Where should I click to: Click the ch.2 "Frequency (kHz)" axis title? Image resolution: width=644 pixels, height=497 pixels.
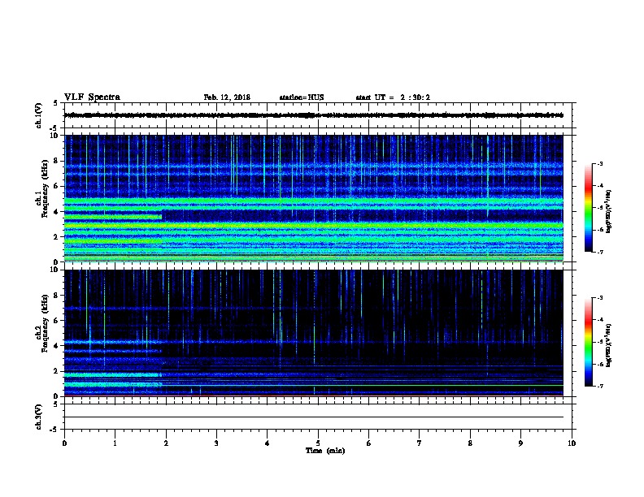[45, 323]
